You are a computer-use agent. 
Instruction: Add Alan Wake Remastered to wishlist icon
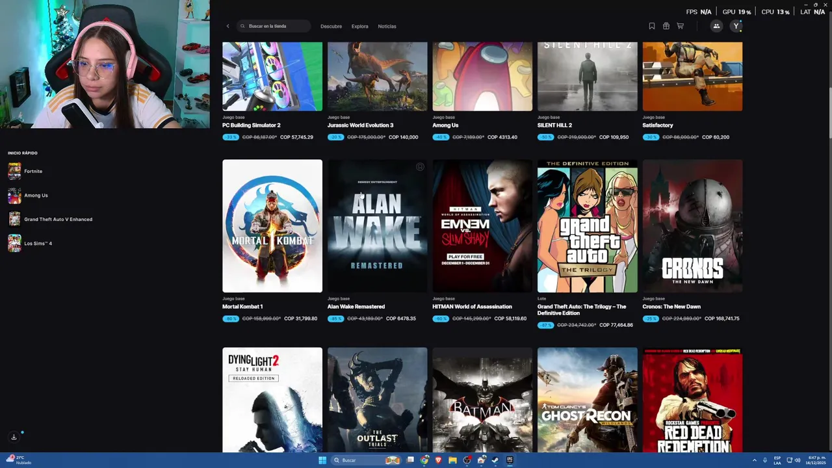pos(420,167)
